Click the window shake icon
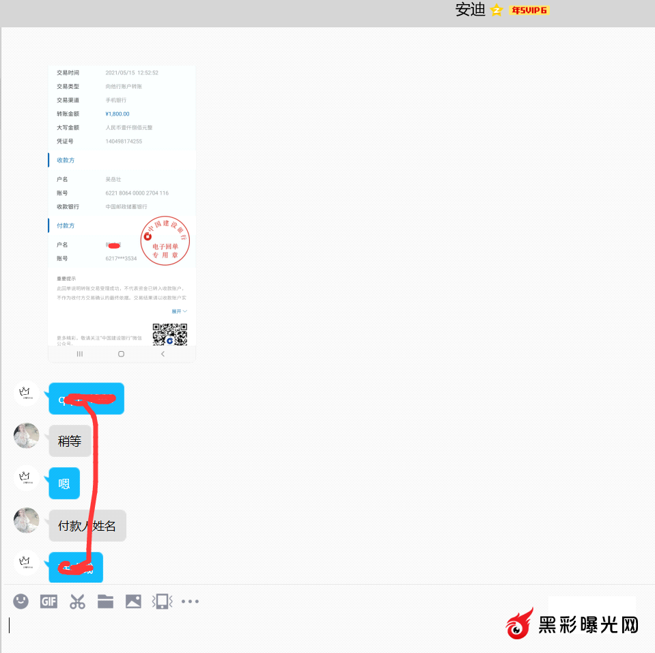This screenshot has width=655, height=653. click(x=162, y=601)
